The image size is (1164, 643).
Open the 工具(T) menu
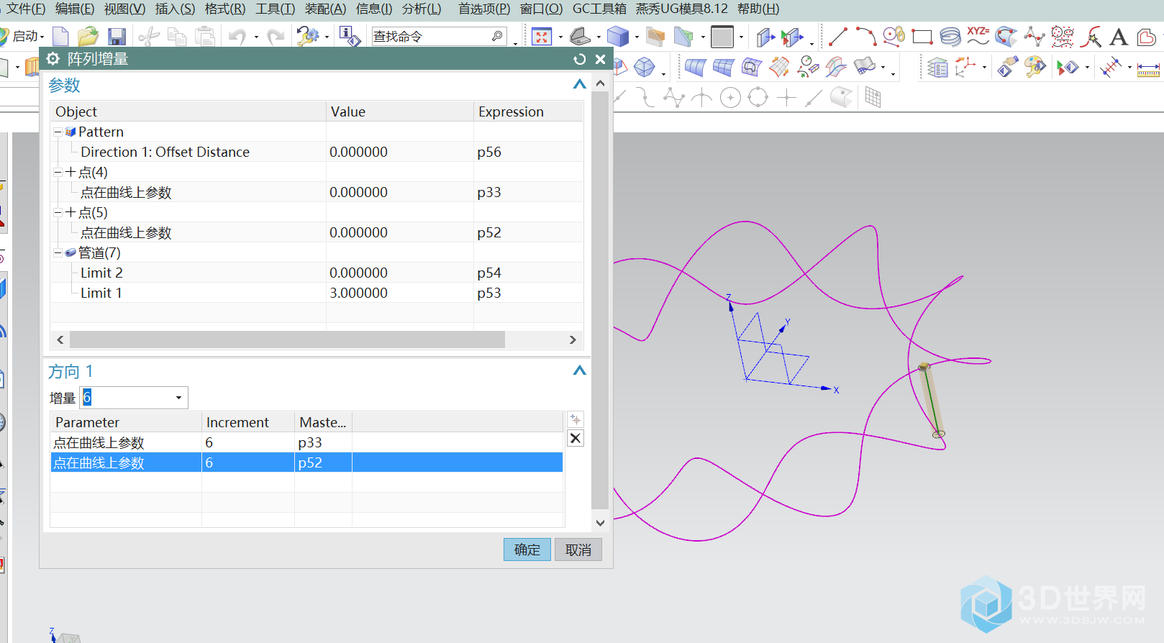click(275, 9)
